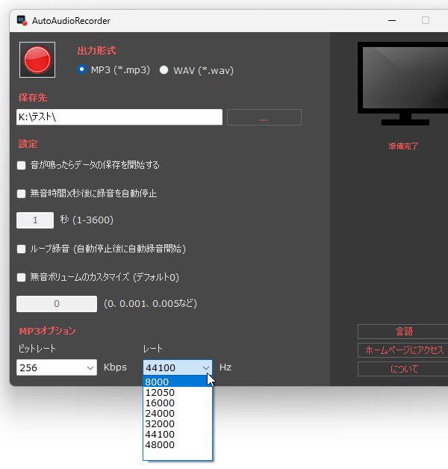Toggle 無音ボリュームのカスタマイズ checkbox
The image size is (448, 469).
point(21,277)
